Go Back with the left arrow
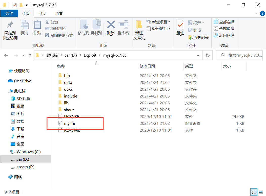The image size is (266, 196). (6, 55)
